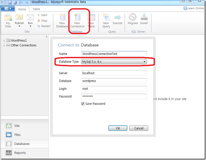Click the Migrate compass icon
The image size is (206, 160).
pyautogui.click(x=133, y=17)
